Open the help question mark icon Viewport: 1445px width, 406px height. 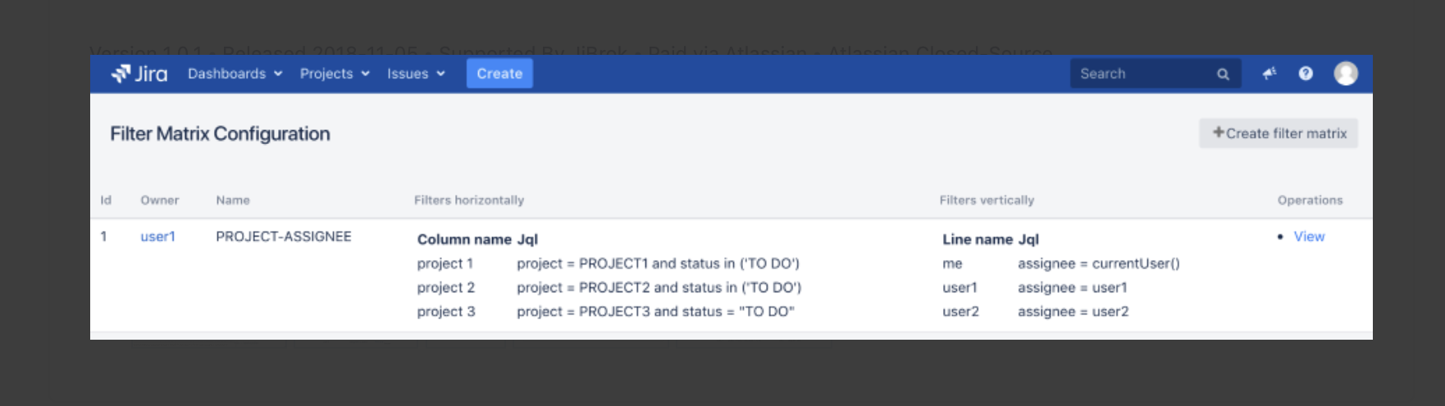click(x=1306, y=74)
